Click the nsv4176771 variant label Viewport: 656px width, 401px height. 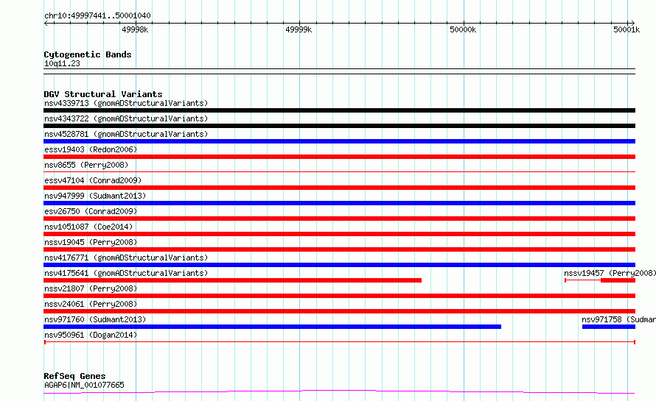point(126,258)
